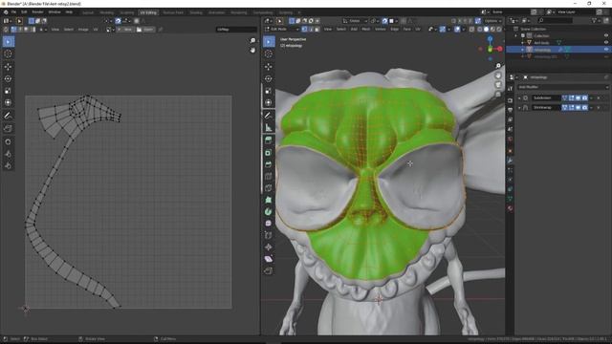Select the Scale tool in the 3D viewport toolbar
The height and width of the screenshot is (344, 612).
[269, 91]
